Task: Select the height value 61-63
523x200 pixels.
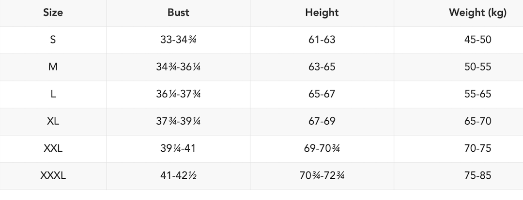Action: tap(322, 40)
